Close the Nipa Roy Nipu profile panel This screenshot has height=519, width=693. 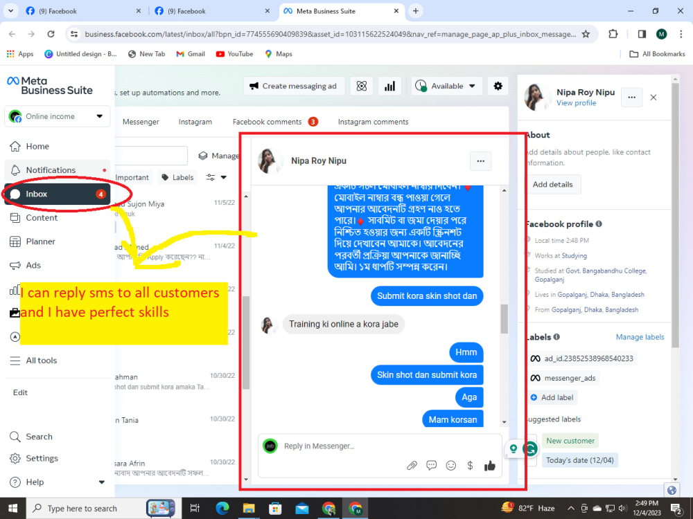tap(653, 97)
